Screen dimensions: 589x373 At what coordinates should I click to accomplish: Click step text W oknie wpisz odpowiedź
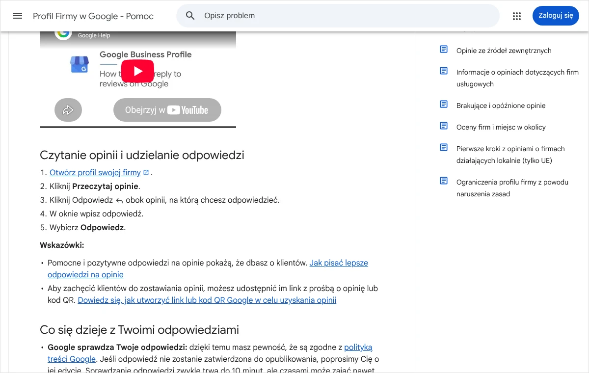point(96,214)
